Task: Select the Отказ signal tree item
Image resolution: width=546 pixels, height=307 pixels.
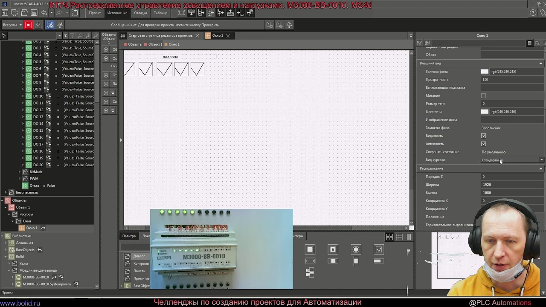Action: (34, 186)
